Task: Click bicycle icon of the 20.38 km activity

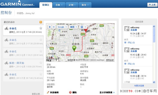Action: tap(6, 28)
